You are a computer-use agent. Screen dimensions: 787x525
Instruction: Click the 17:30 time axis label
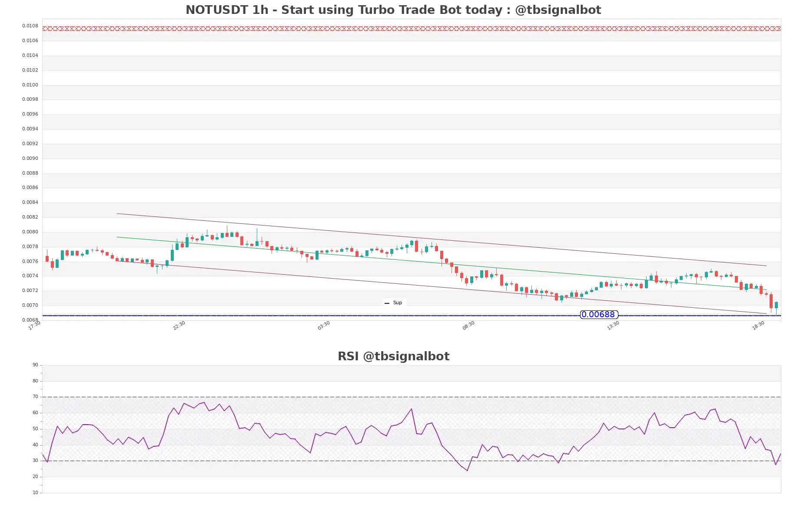(x=34, y=326)
